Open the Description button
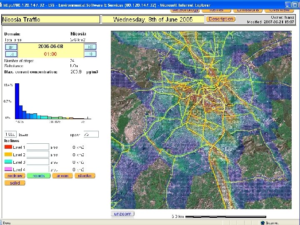This screenshot has height=225, width=300. click(x=221, y=19)
